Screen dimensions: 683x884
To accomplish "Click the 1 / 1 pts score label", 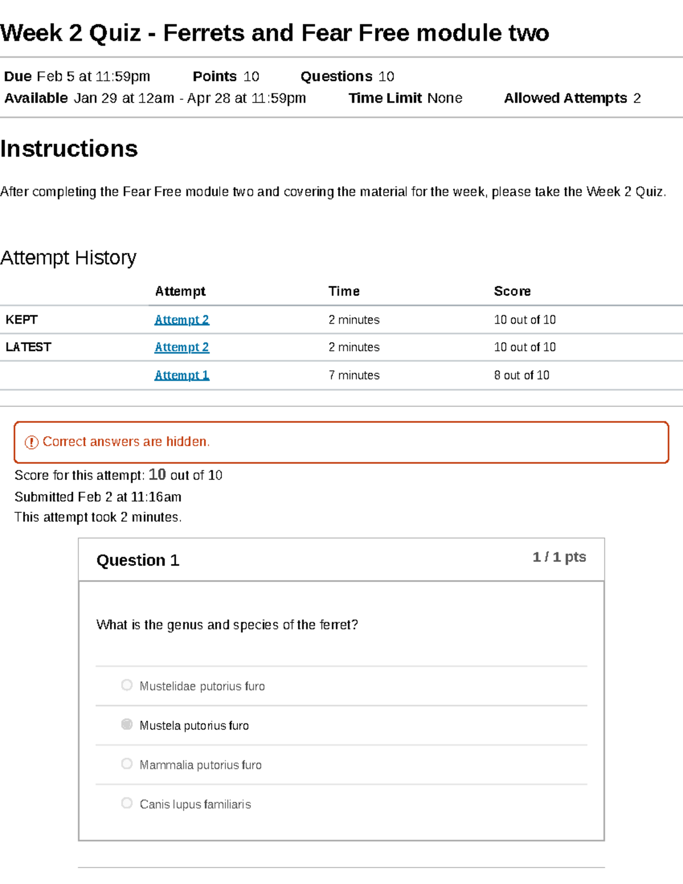I will pos(559,557).
